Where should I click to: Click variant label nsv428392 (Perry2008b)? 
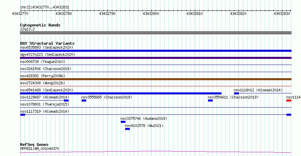(43, 76)
